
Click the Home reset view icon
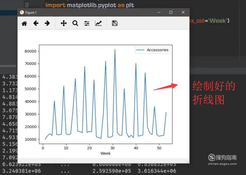[24, 23]
